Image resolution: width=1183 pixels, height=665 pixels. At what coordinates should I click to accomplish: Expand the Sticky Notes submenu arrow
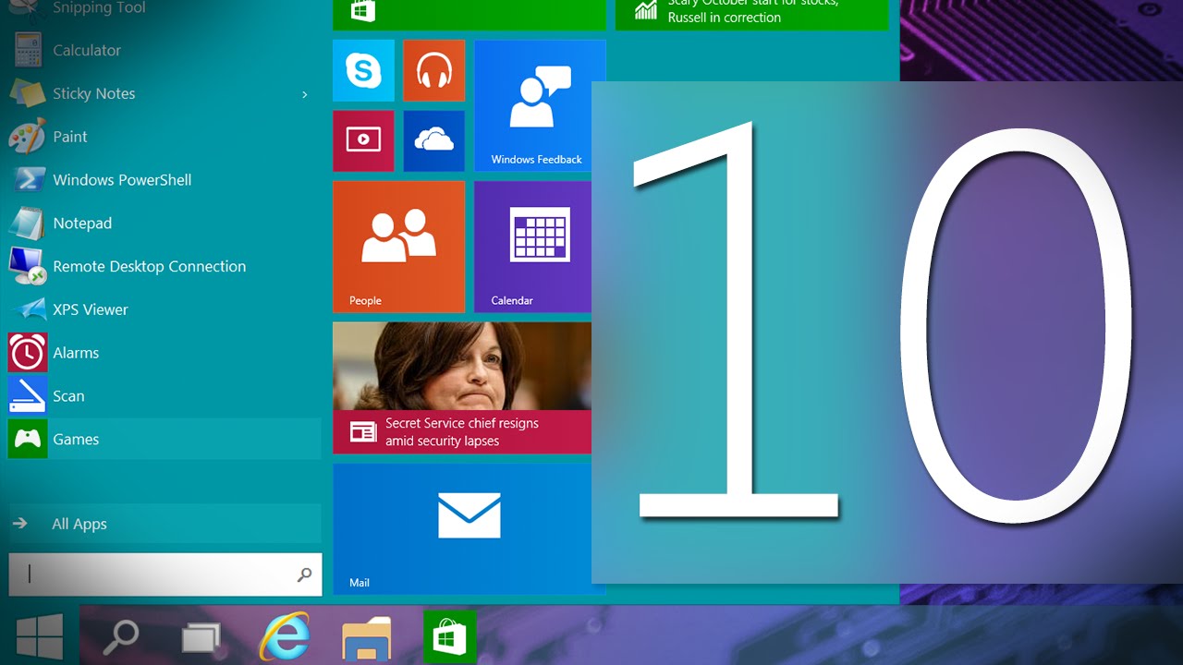[304, 94]
